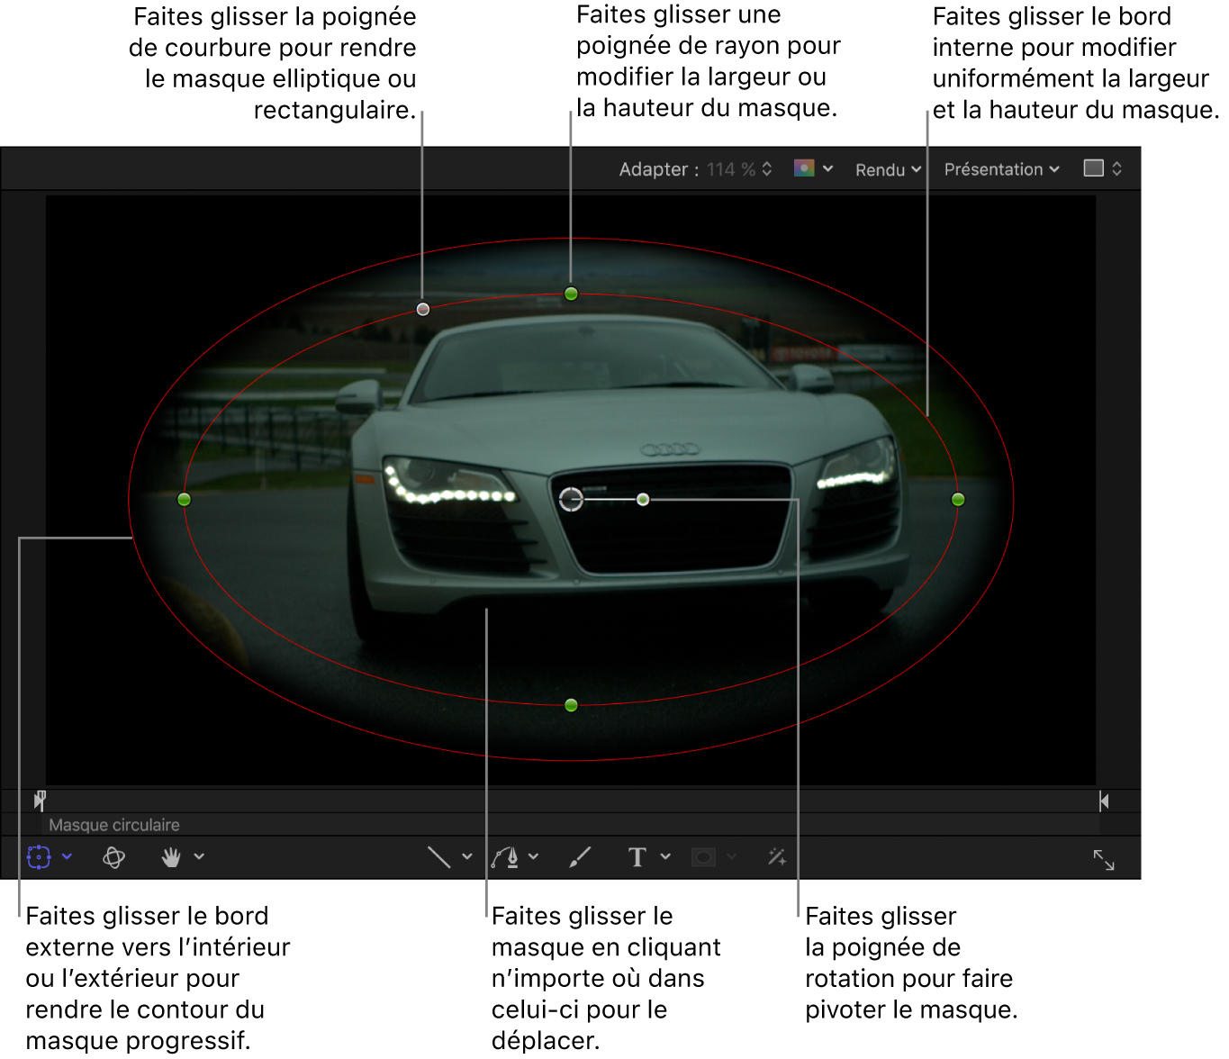This screenshot has width=1229, height=1059.
Task: Open the Rendu menu
Action: click(x=888, y=169)
